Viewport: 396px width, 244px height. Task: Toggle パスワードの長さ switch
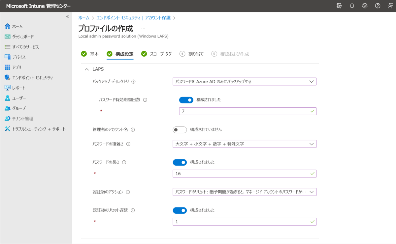[x=180, y=162]
